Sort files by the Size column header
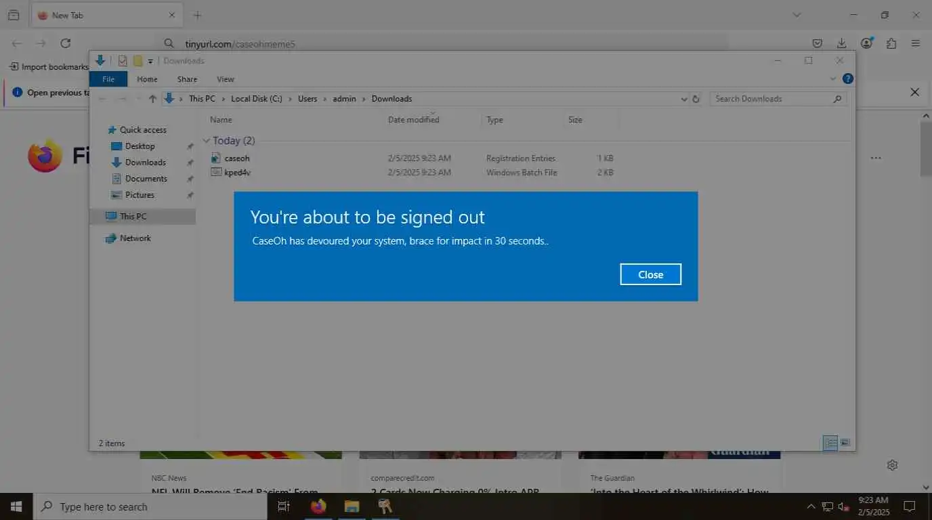The width and height of the screenshot is (932, 520). pos(575,120)
